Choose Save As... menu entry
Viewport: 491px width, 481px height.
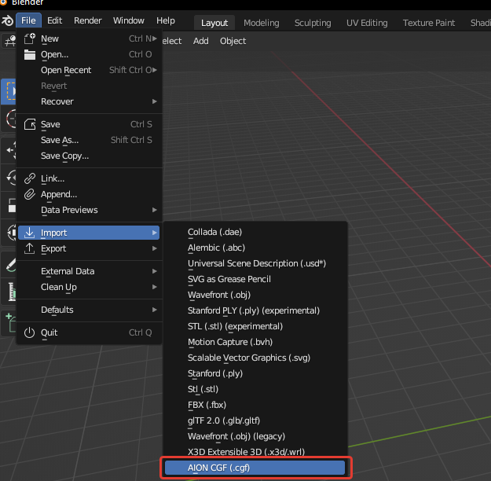(x=90, y=140)
